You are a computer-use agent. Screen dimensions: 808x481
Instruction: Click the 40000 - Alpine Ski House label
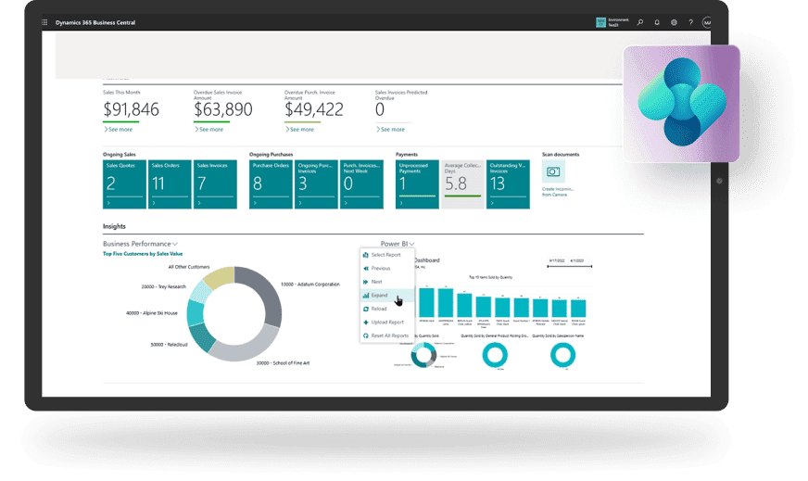tap(152, 313)
